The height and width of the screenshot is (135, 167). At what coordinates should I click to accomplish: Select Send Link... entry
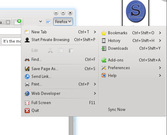[x=60, y=77]
